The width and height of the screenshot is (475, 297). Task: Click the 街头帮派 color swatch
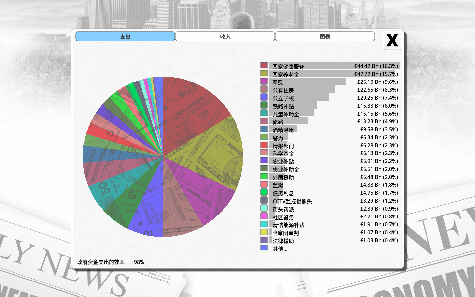click(264, 208)
